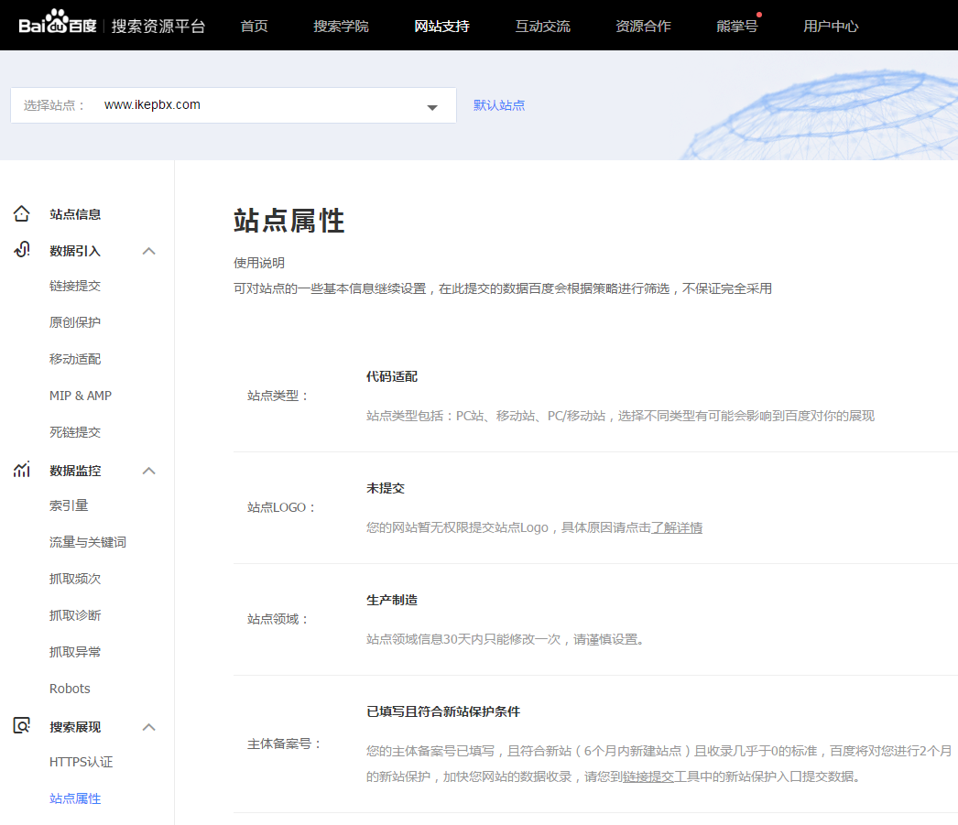The width and height of the screenshot is (958, 825).
Task: Click the 默认站点 link
Action: click(499, 105)
